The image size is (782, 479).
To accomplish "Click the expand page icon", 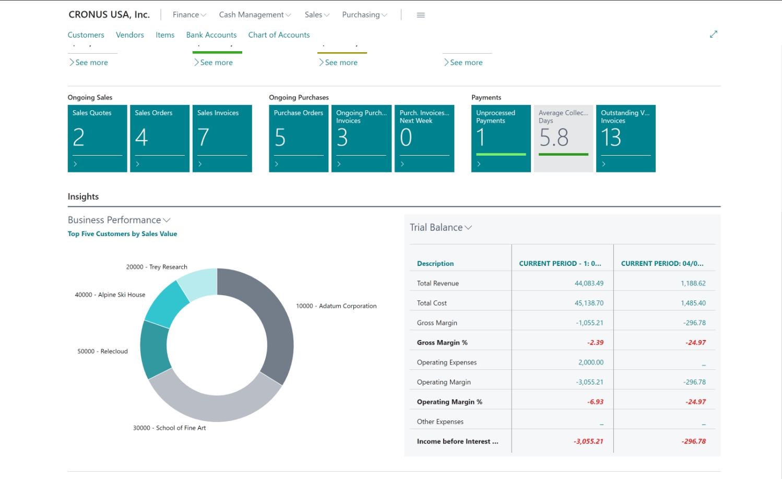I will coord(714,34).
